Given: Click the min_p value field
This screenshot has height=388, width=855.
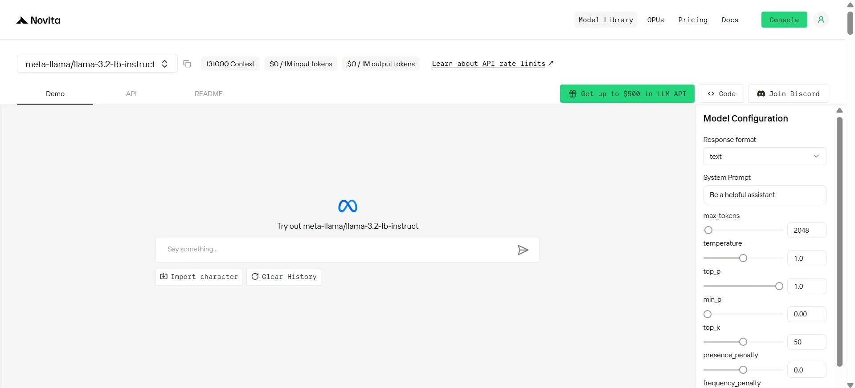Looking at the screenshot, I should pos(806,314).
